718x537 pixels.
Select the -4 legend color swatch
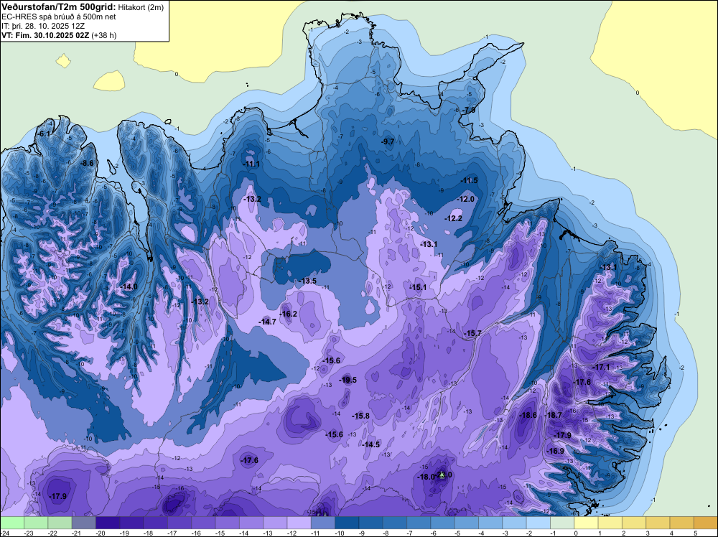coord(490,523)
